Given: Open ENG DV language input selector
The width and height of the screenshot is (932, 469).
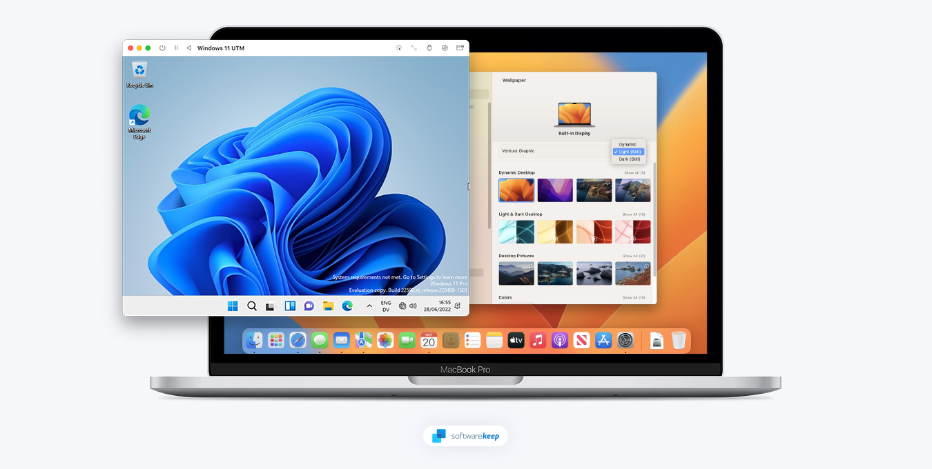Looking at the screenshot, I should [x=386, y=306].
